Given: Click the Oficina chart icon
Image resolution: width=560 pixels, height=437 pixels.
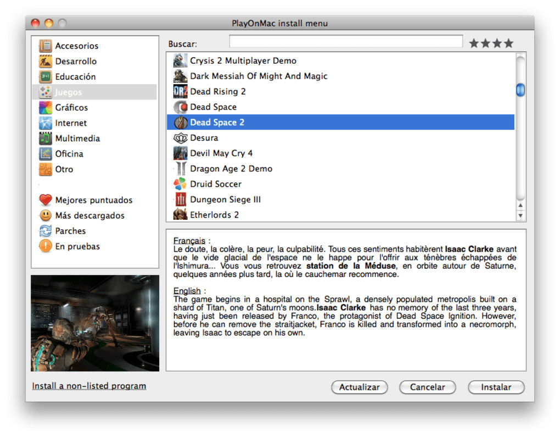Looking at the screenshot, I should tap(46, 154).
